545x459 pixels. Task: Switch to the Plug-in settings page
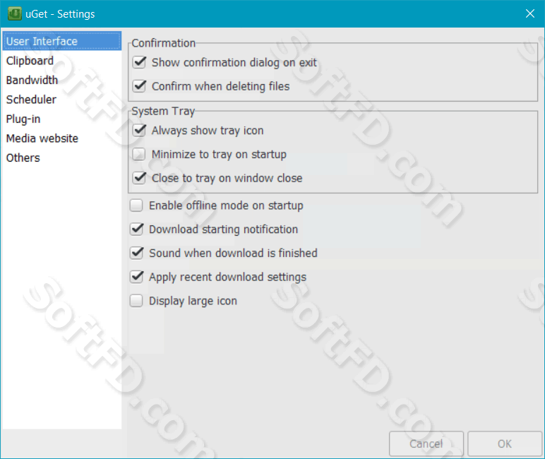coord(62,119)
